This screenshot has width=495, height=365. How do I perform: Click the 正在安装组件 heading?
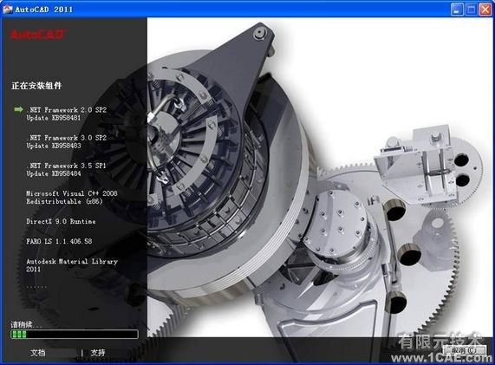tap(36, 86)
